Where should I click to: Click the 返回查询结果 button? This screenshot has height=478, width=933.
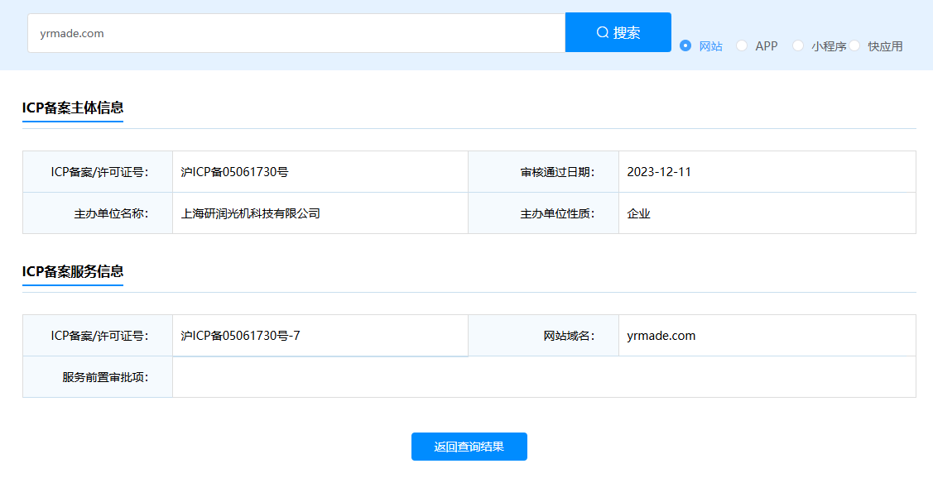[469, 447]
